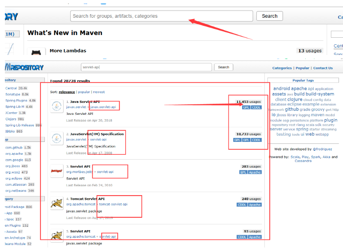Click the JavaServlet(TM) Specification result icon
This screenshot has height=251, width=343.
[57, 138]
